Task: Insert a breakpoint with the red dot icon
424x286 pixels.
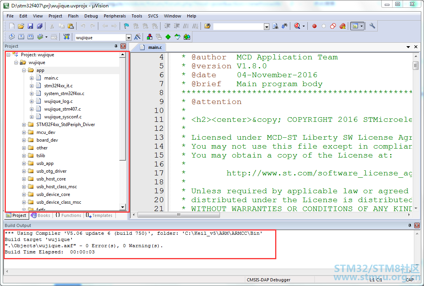Action: coord(314,26)
